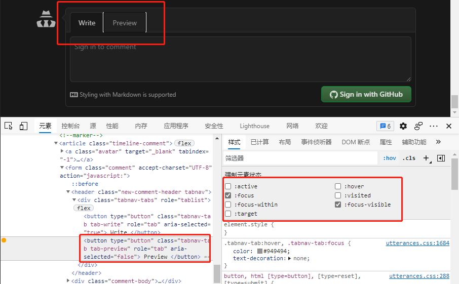Open DevTools settings gear

pyautogui.click(x=403, y=126)
